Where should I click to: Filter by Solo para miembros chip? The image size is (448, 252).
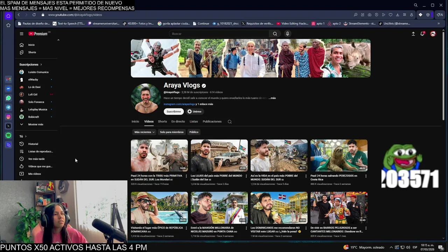point(171,132)
